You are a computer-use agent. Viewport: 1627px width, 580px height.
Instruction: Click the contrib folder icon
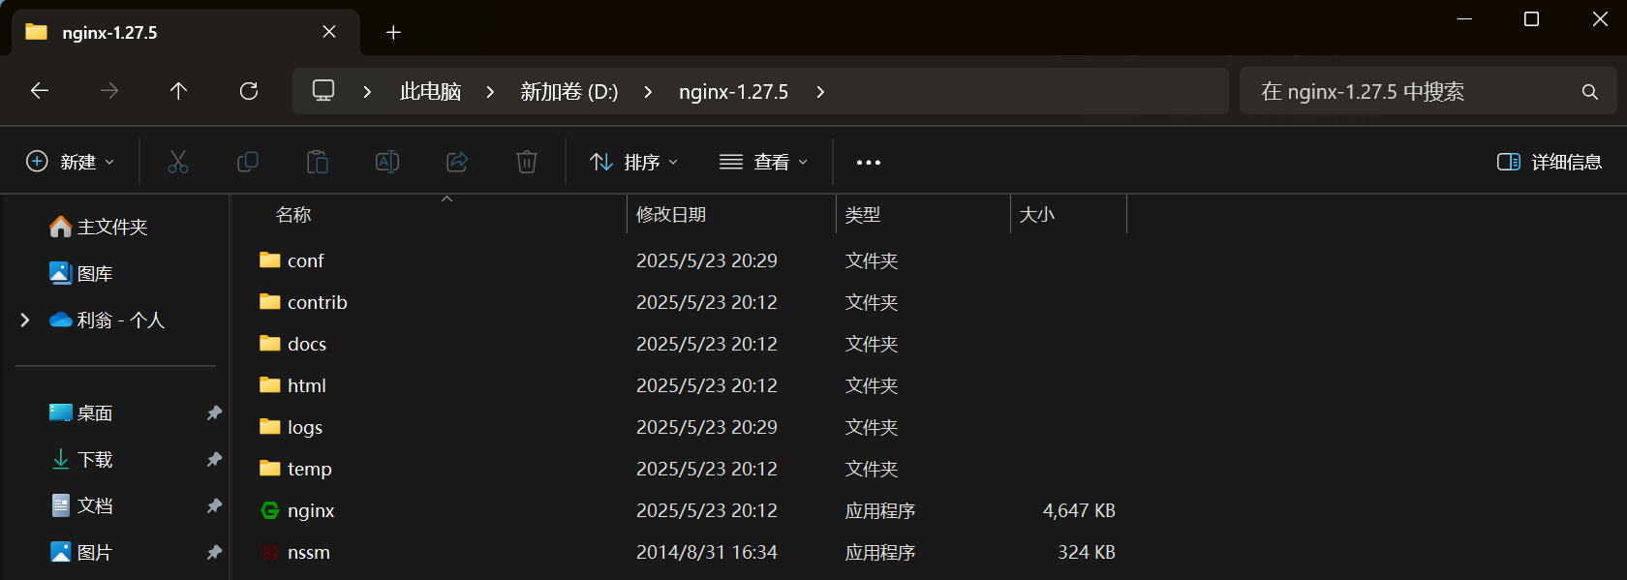coord(270,301)
